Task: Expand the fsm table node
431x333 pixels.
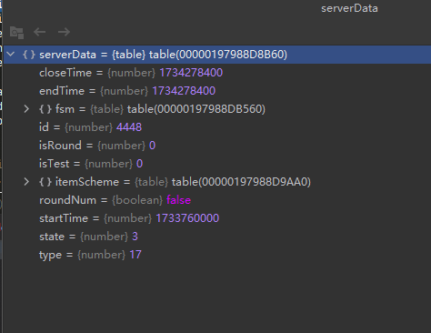Action: tap(26, 109)
